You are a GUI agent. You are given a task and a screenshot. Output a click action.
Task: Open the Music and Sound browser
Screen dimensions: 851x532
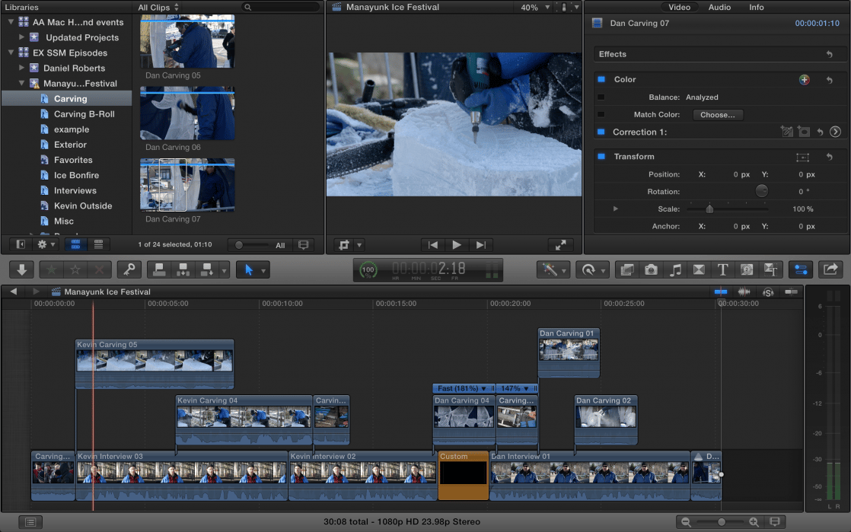pyautogui.click(x=677, y=269)
